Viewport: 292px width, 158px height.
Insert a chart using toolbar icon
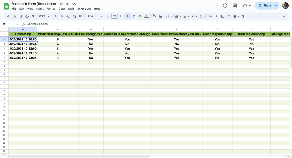[223, 17]
